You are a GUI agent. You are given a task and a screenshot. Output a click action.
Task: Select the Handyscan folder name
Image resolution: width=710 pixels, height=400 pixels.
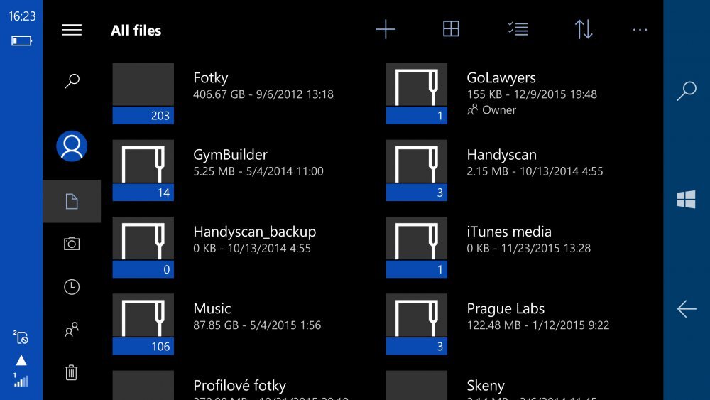tap(502, 155)
